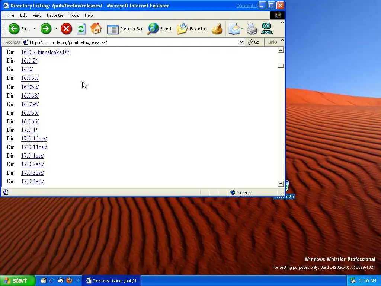Stop page loading with the red X

pyautogui.click(x=66, y=29)
